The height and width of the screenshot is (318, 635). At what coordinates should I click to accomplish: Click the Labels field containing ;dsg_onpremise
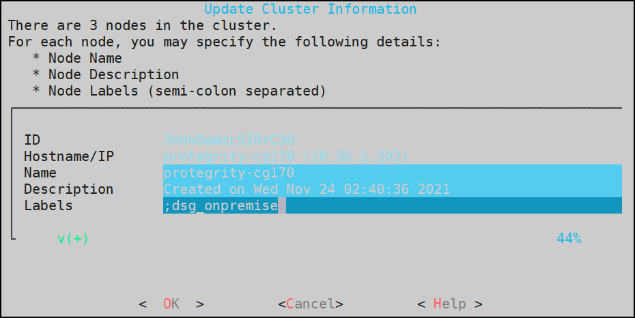point(392,205)
